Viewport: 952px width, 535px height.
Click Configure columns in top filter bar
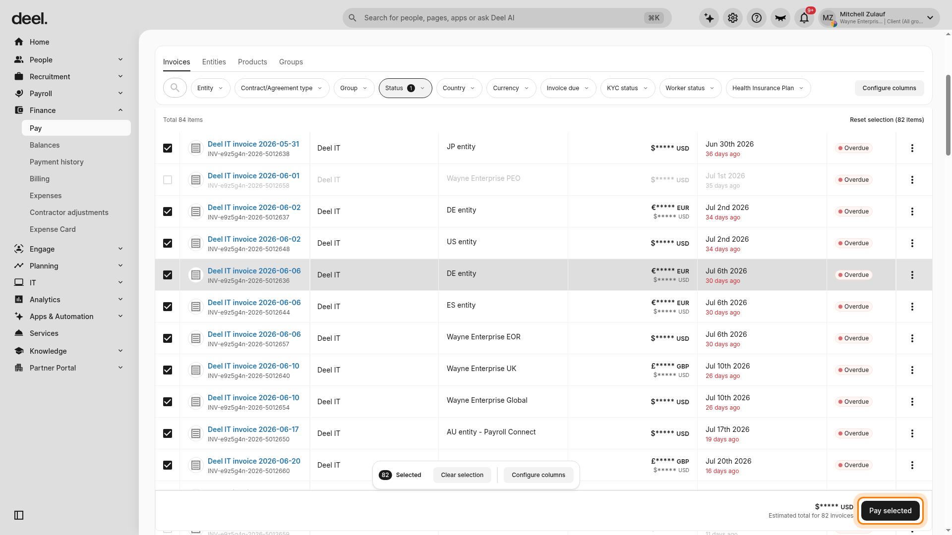pyautogui.click(x=889, y=88)
